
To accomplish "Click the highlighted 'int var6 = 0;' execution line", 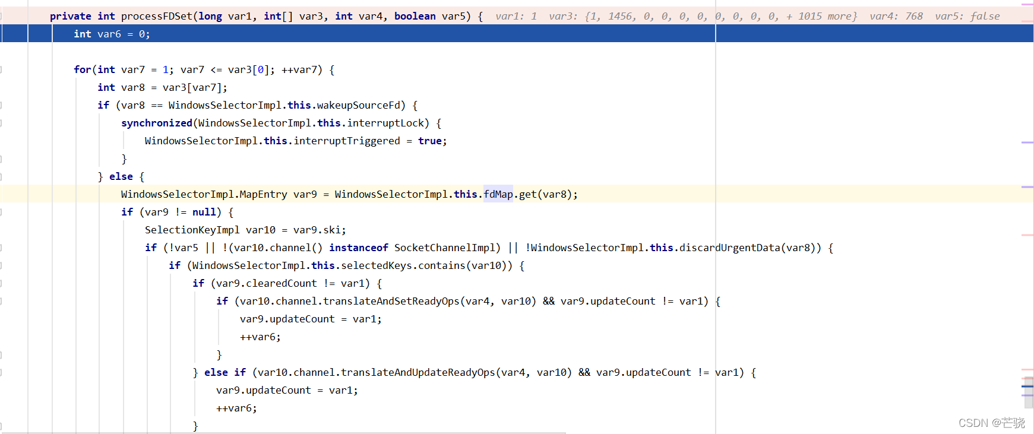I will click(112, 34).
